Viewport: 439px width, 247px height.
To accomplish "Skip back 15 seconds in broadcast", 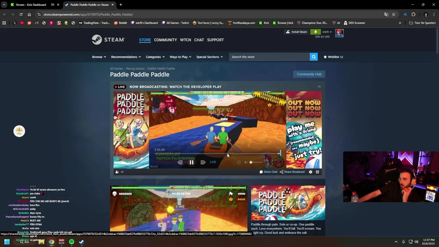I will coord(180,162).
